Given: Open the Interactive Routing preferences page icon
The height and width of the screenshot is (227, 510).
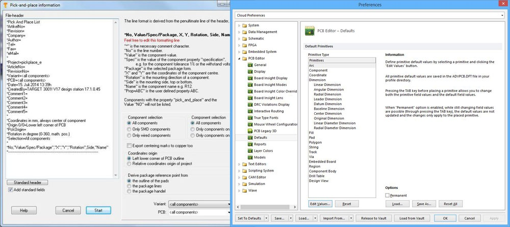Looking at the screenshot, I should pos(250,111).
